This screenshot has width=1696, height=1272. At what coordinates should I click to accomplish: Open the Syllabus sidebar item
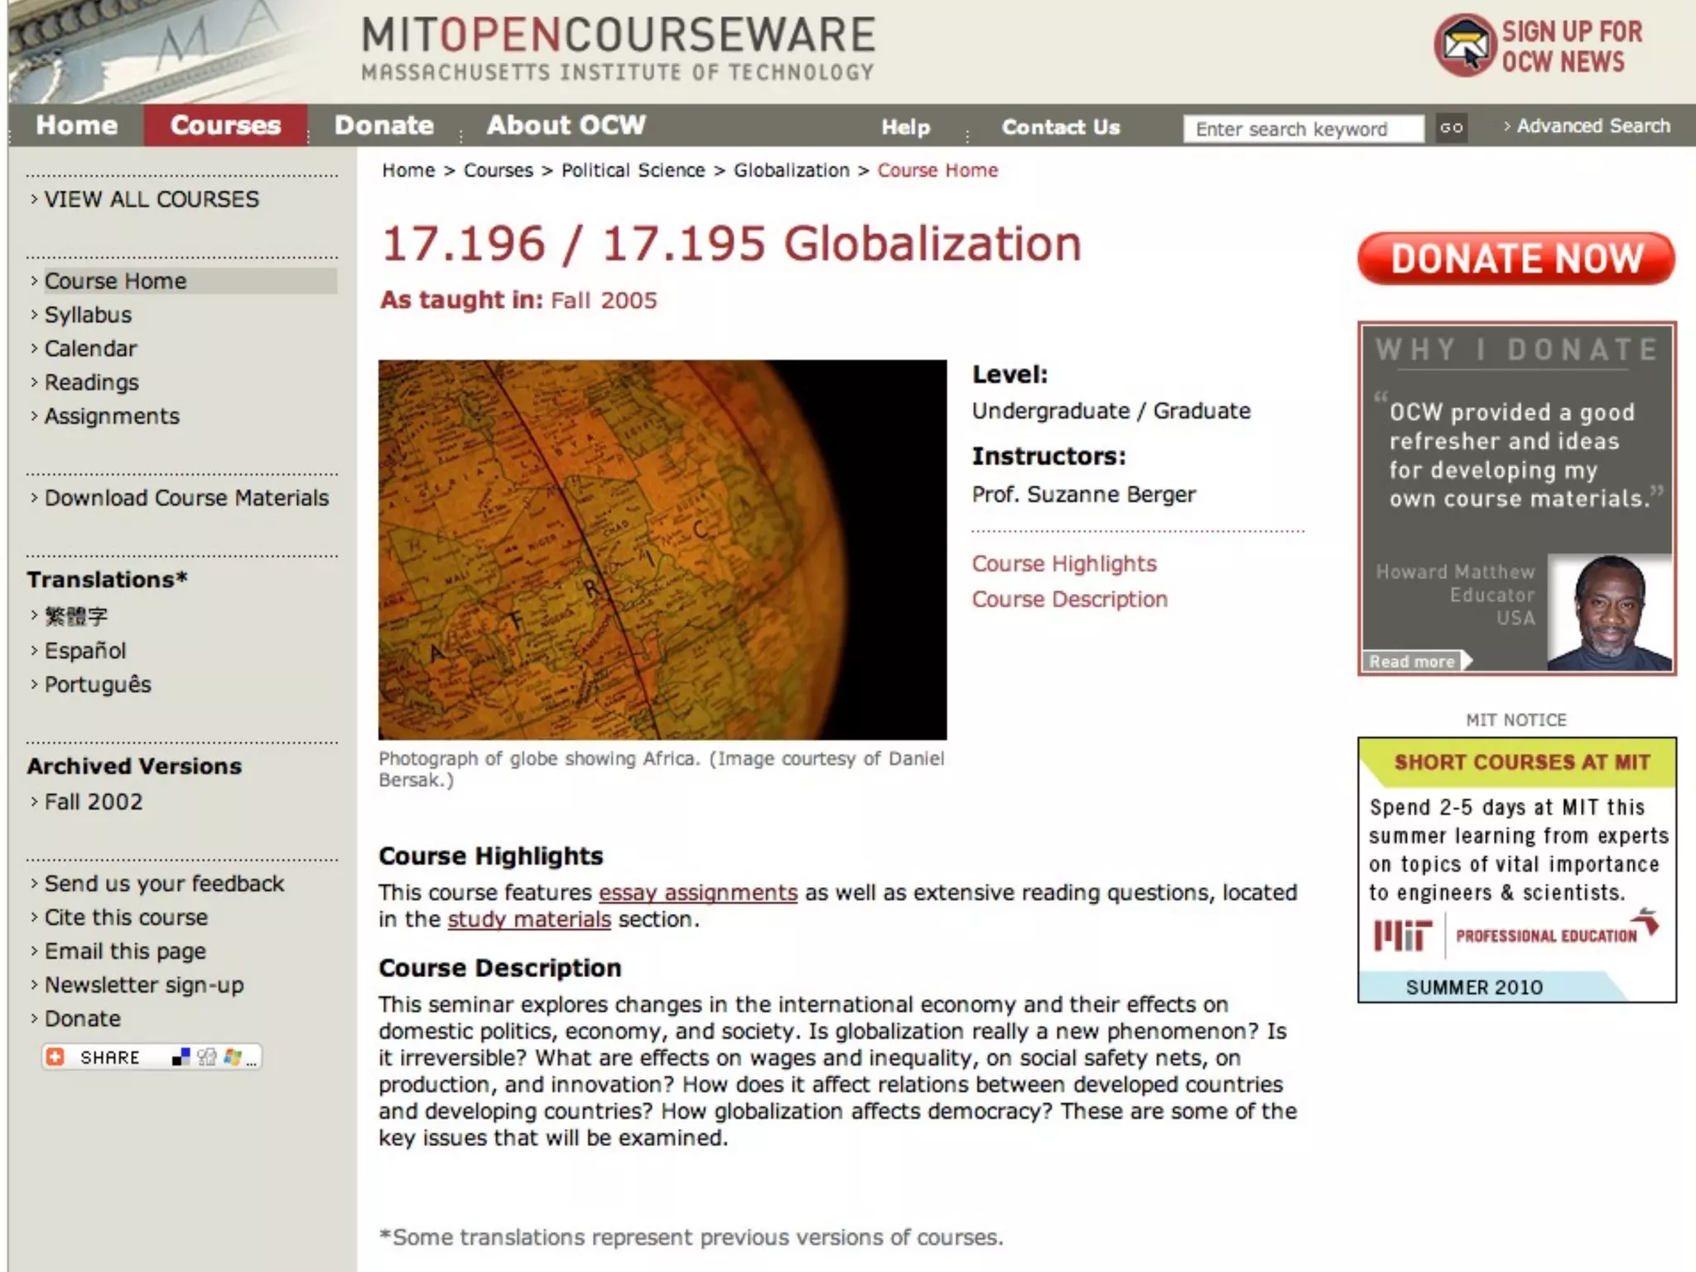pos(88,315)
